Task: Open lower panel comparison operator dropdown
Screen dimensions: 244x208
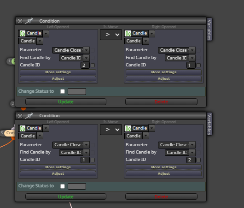Action: (111, 130)
